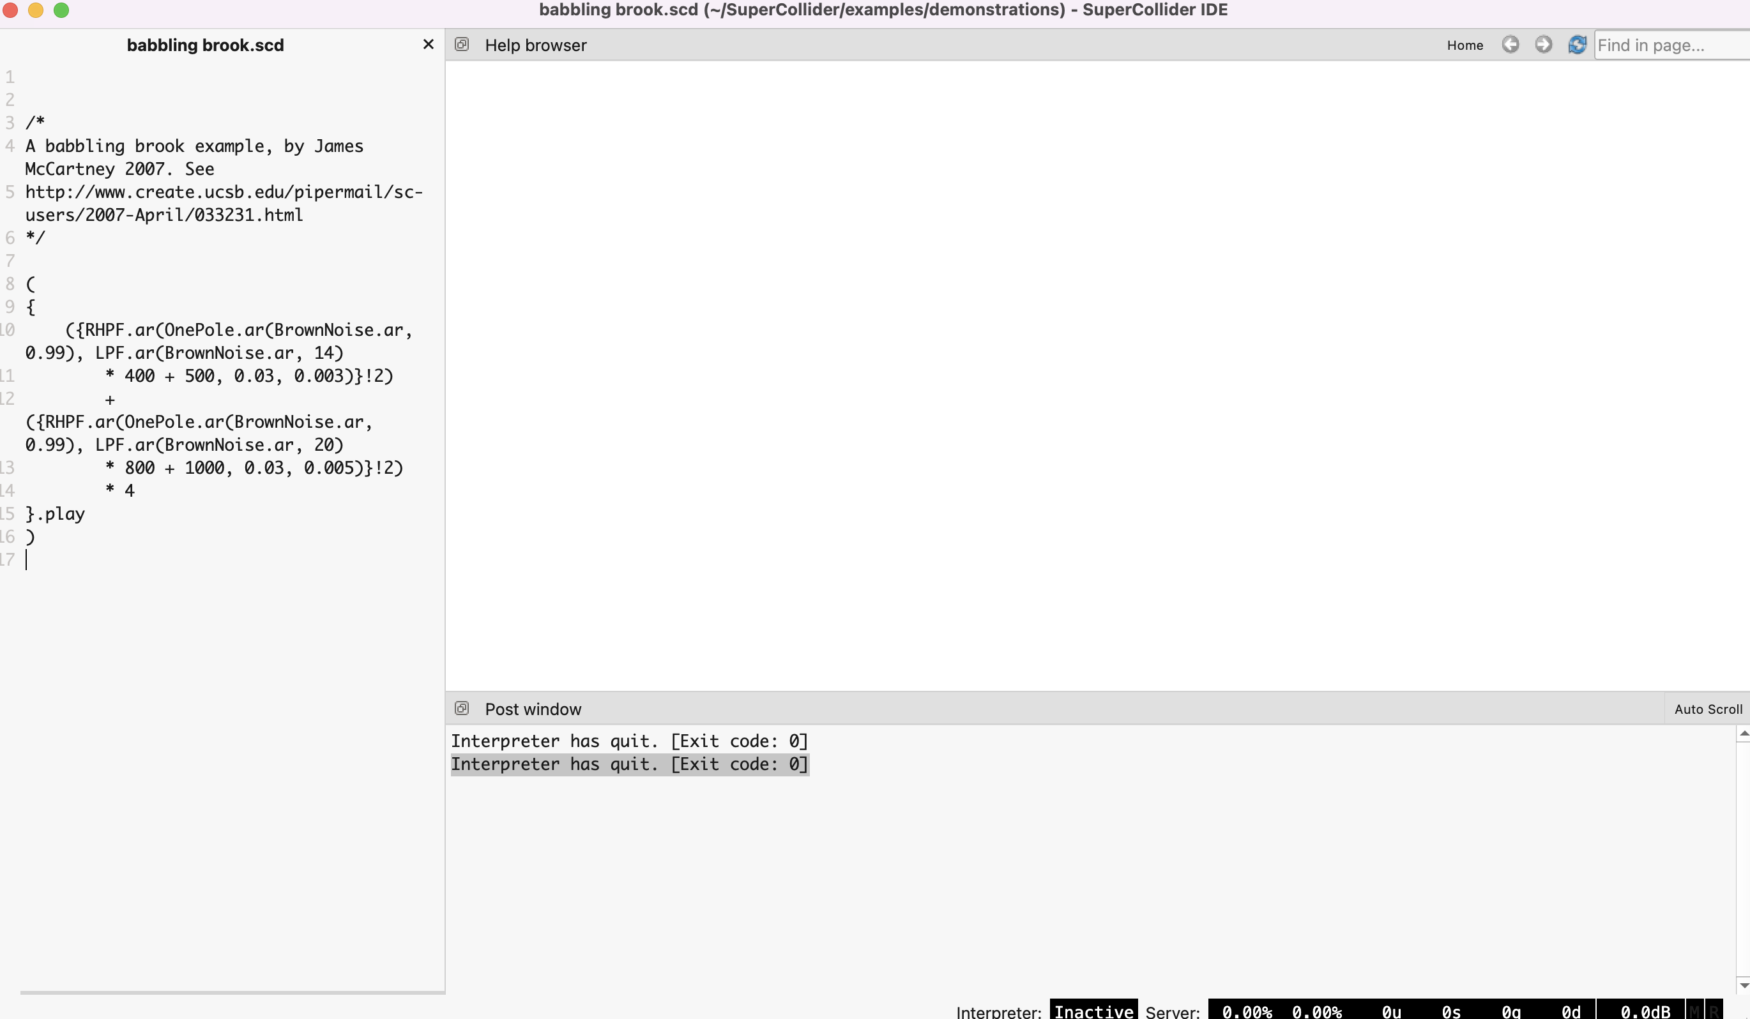Select the babbling brook.scd document tab
Image resolution: width=1750 pixels, height=1019 pixels.
click(205, 45)
